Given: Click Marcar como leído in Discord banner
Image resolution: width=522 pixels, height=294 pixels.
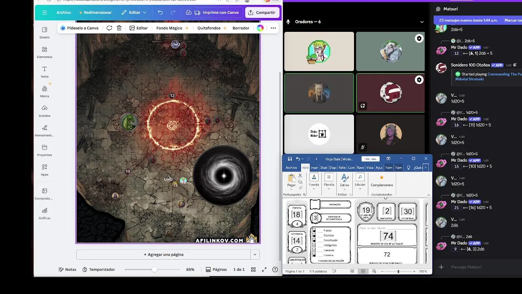Looking at the screenshot, I should [513, 20].
